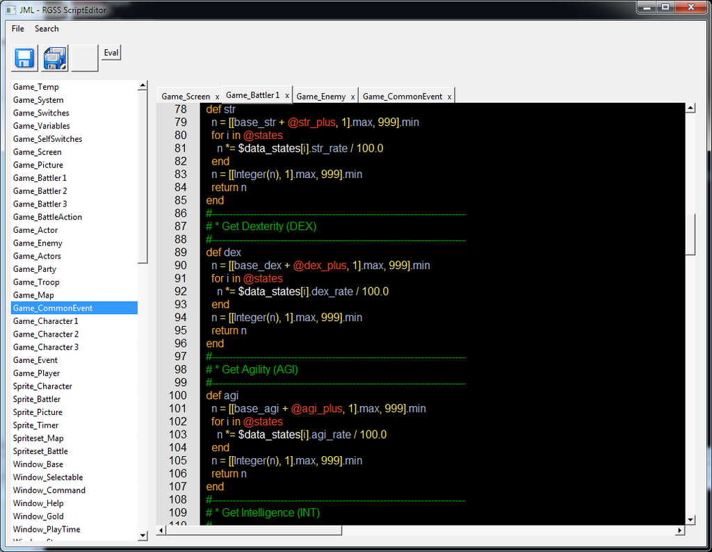Select Sprite_Character in the script list

point(74,386)
